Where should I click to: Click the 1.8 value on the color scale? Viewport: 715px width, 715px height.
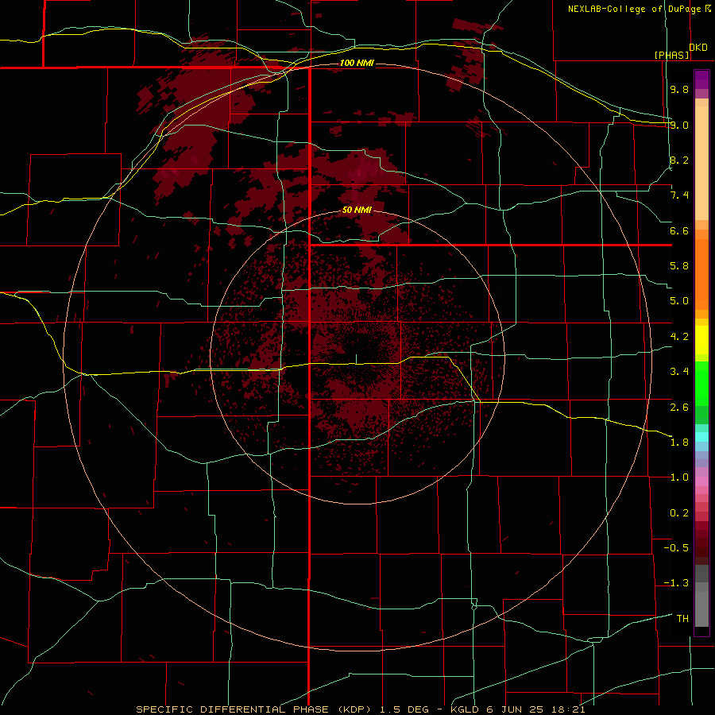coord(679,443)
